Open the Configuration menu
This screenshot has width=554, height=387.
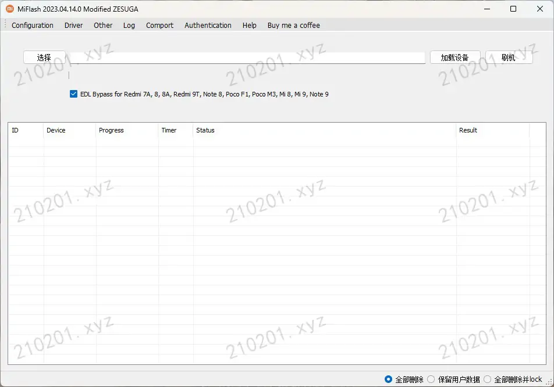coord(32,26)
